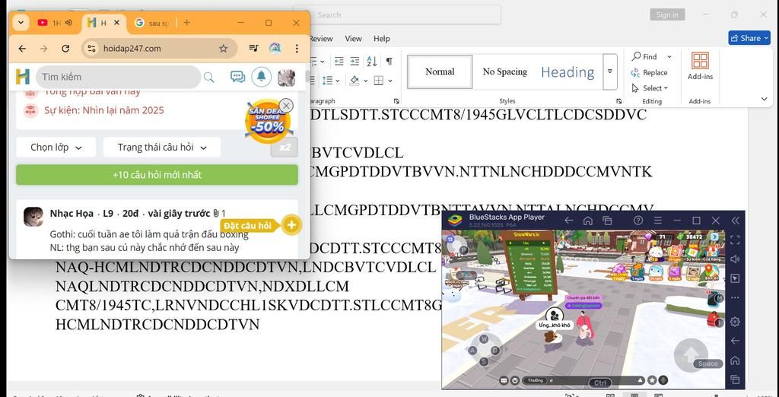
Task: Go back in Chrome browser
Action: coord(22,48)
